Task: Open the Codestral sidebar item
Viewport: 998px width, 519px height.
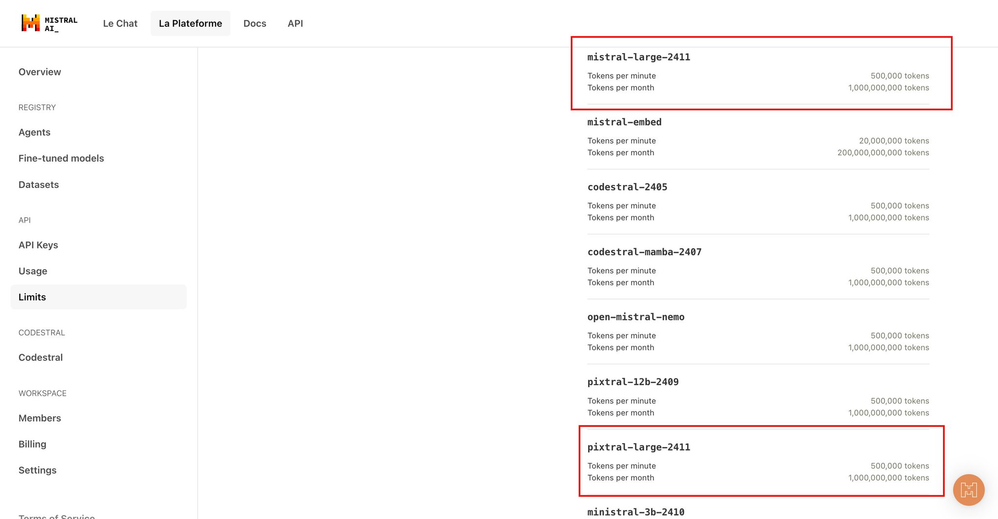Action: coord(40,357)
